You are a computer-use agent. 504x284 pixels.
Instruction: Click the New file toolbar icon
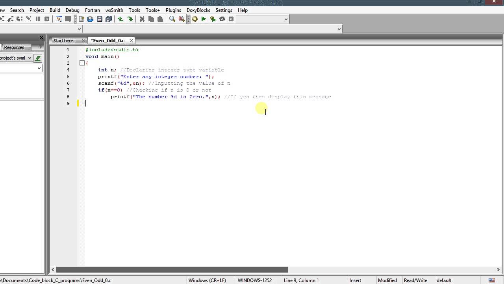point(82,19)
